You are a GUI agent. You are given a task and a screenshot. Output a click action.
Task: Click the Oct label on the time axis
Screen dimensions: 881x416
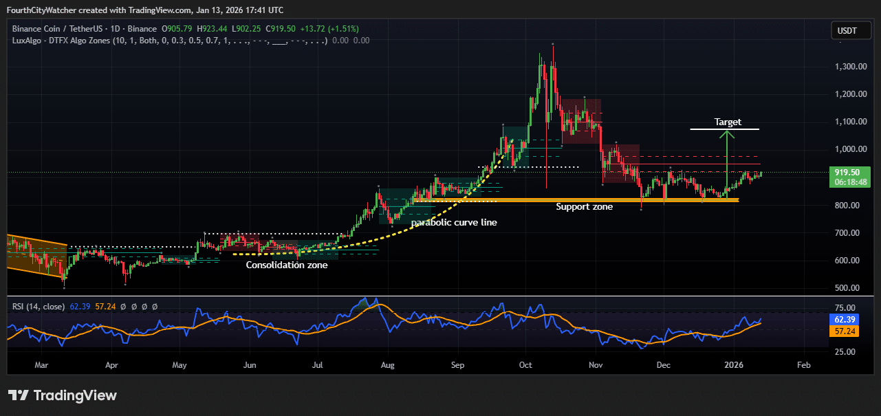click(525, 365)
